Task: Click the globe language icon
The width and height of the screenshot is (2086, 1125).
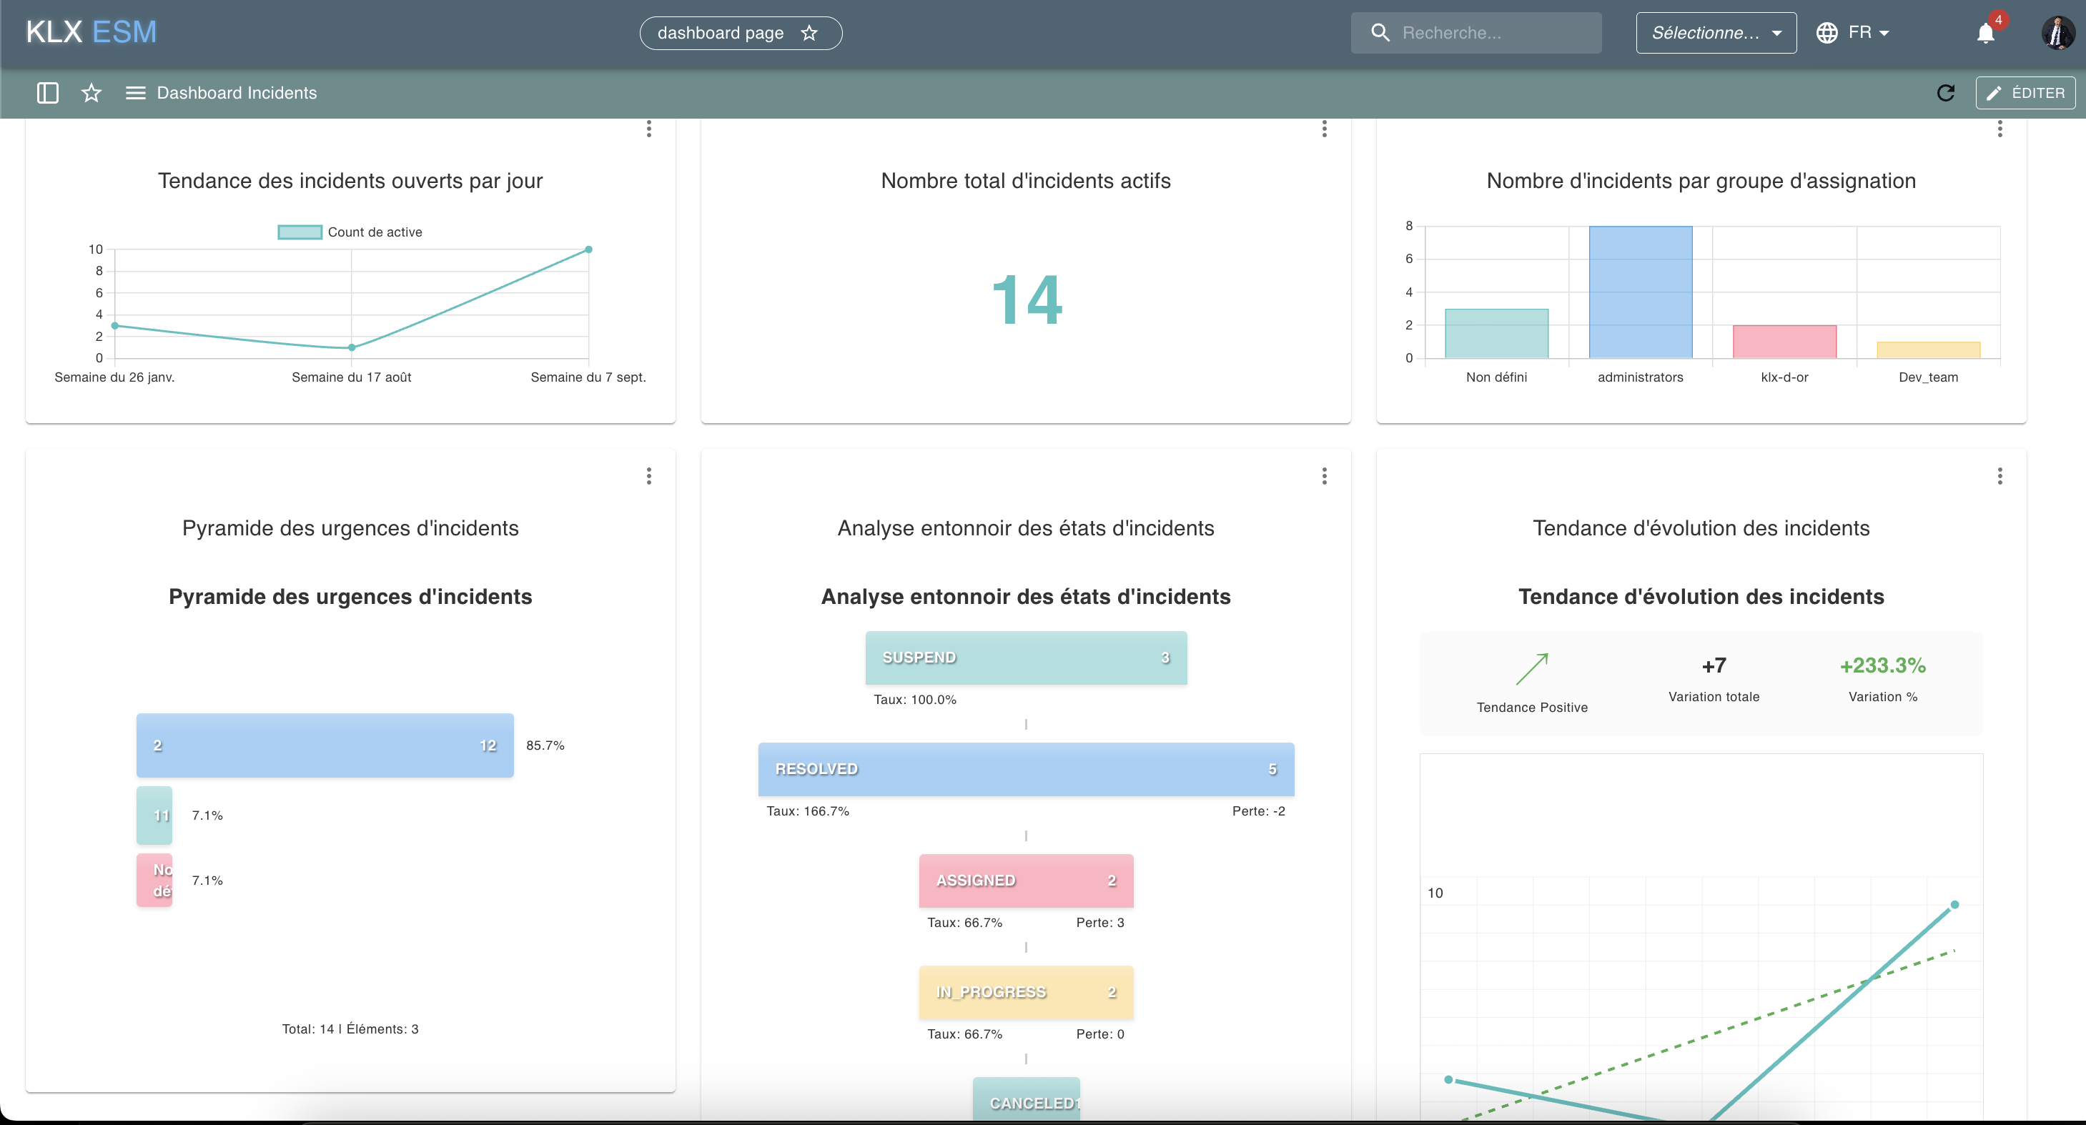Action: (1826, 32)
